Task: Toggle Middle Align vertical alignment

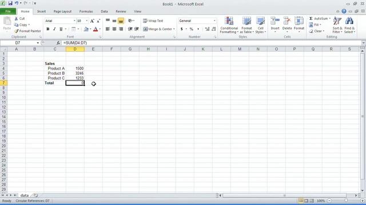Action: (x=114, y=20)
